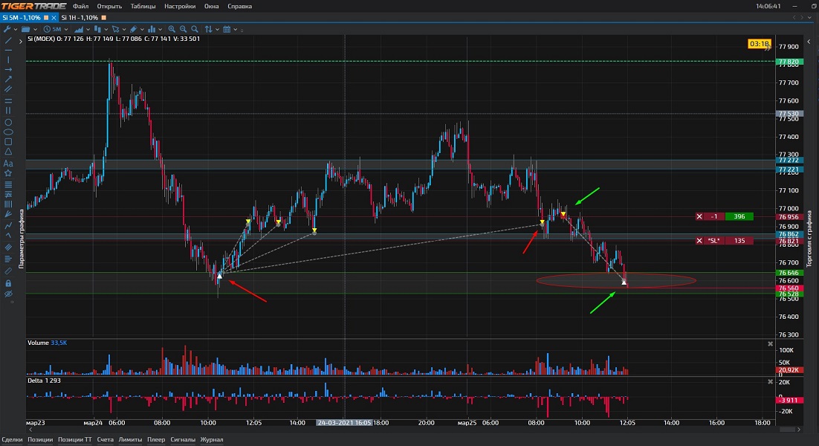Open the Открыть menu
This screenshot has height=446, width=819.
coord(109,6)
